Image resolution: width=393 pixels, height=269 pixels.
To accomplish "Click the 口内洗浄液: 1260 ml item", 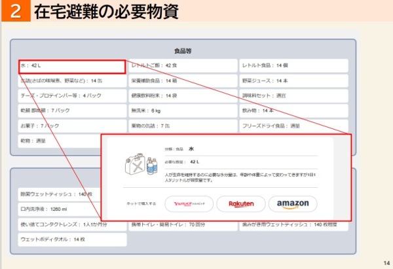I will pos(59,209).
